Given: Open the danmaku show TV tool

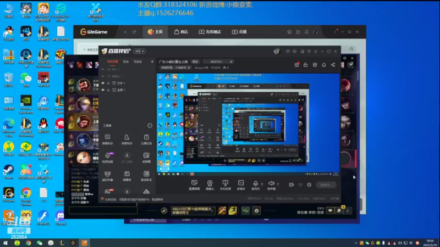Looking at the screenshot, I should pos(127,176).
